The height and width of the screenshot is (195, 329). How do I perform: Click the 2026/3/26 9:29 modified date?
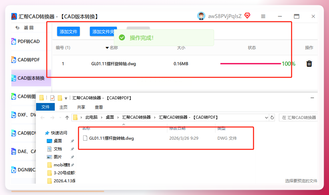point(184,138)
